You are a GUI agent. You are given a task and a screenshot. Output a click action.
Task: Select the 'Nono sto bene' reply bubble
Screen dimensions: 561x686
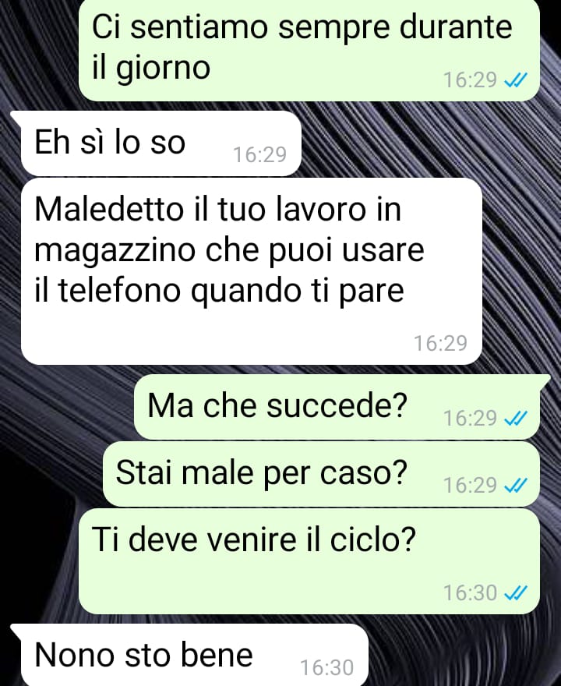pyautogui.click(x=195, y=655)
